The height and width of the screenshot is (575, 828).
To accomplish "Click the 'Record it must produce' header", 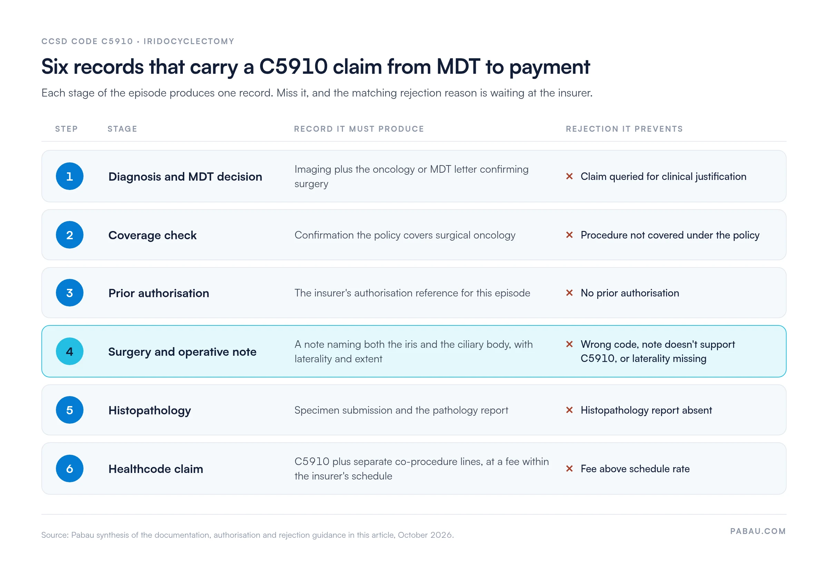I will (359, 129).
